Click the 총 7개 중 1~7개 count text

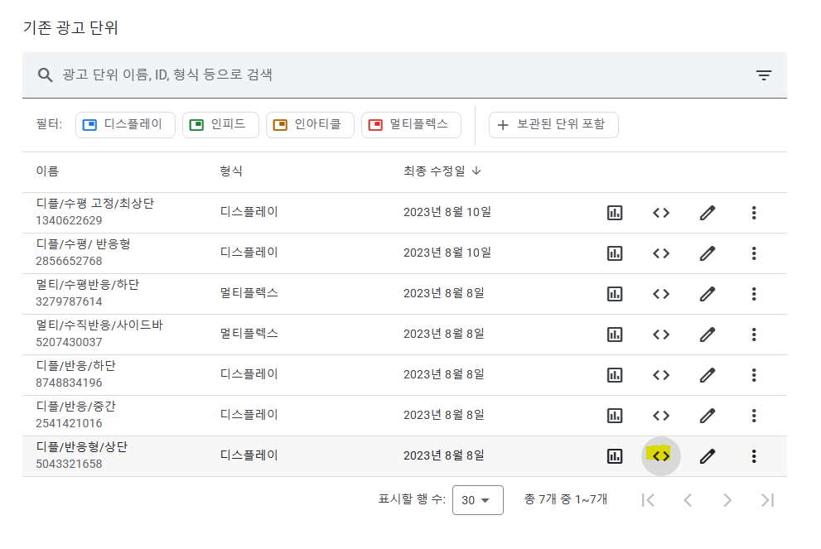pos(566,499)
